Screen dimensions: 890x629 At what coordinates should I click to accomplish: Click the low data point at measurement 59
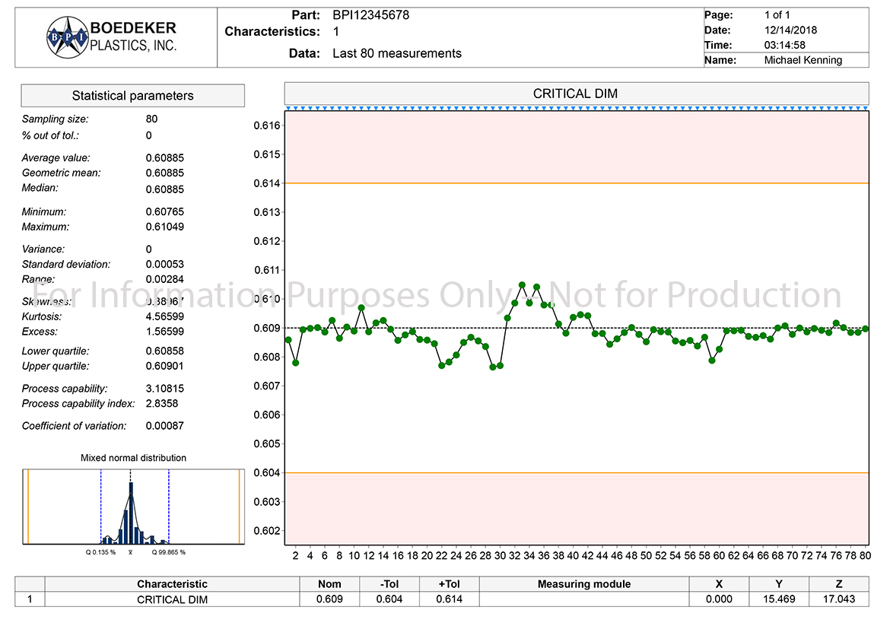(712, 361)
